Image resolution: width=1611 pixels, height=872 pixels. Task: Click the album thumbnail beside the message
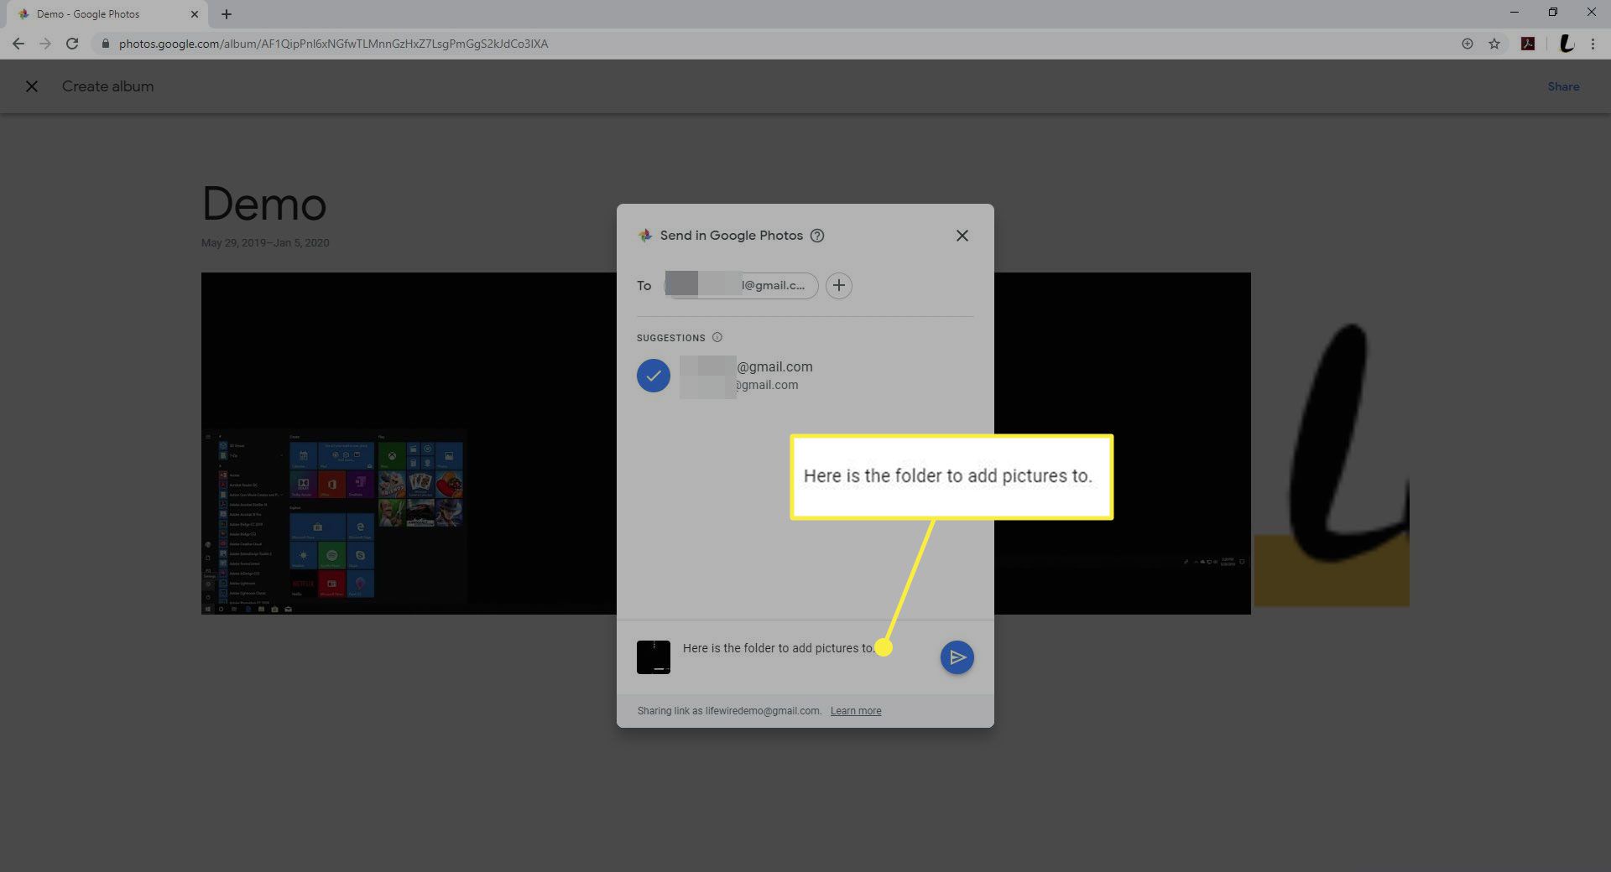tap(654, 657)
